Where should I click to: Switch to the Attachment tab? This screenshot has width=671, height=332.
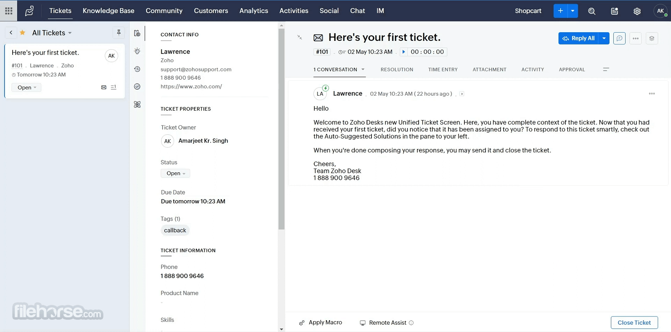[x=489, y=69]
